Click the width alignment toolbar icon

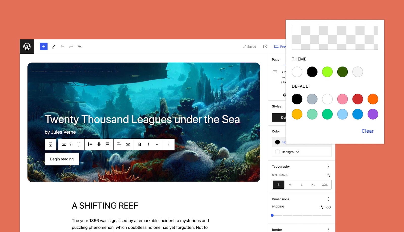pyautogui.click(x=108, y=144)
